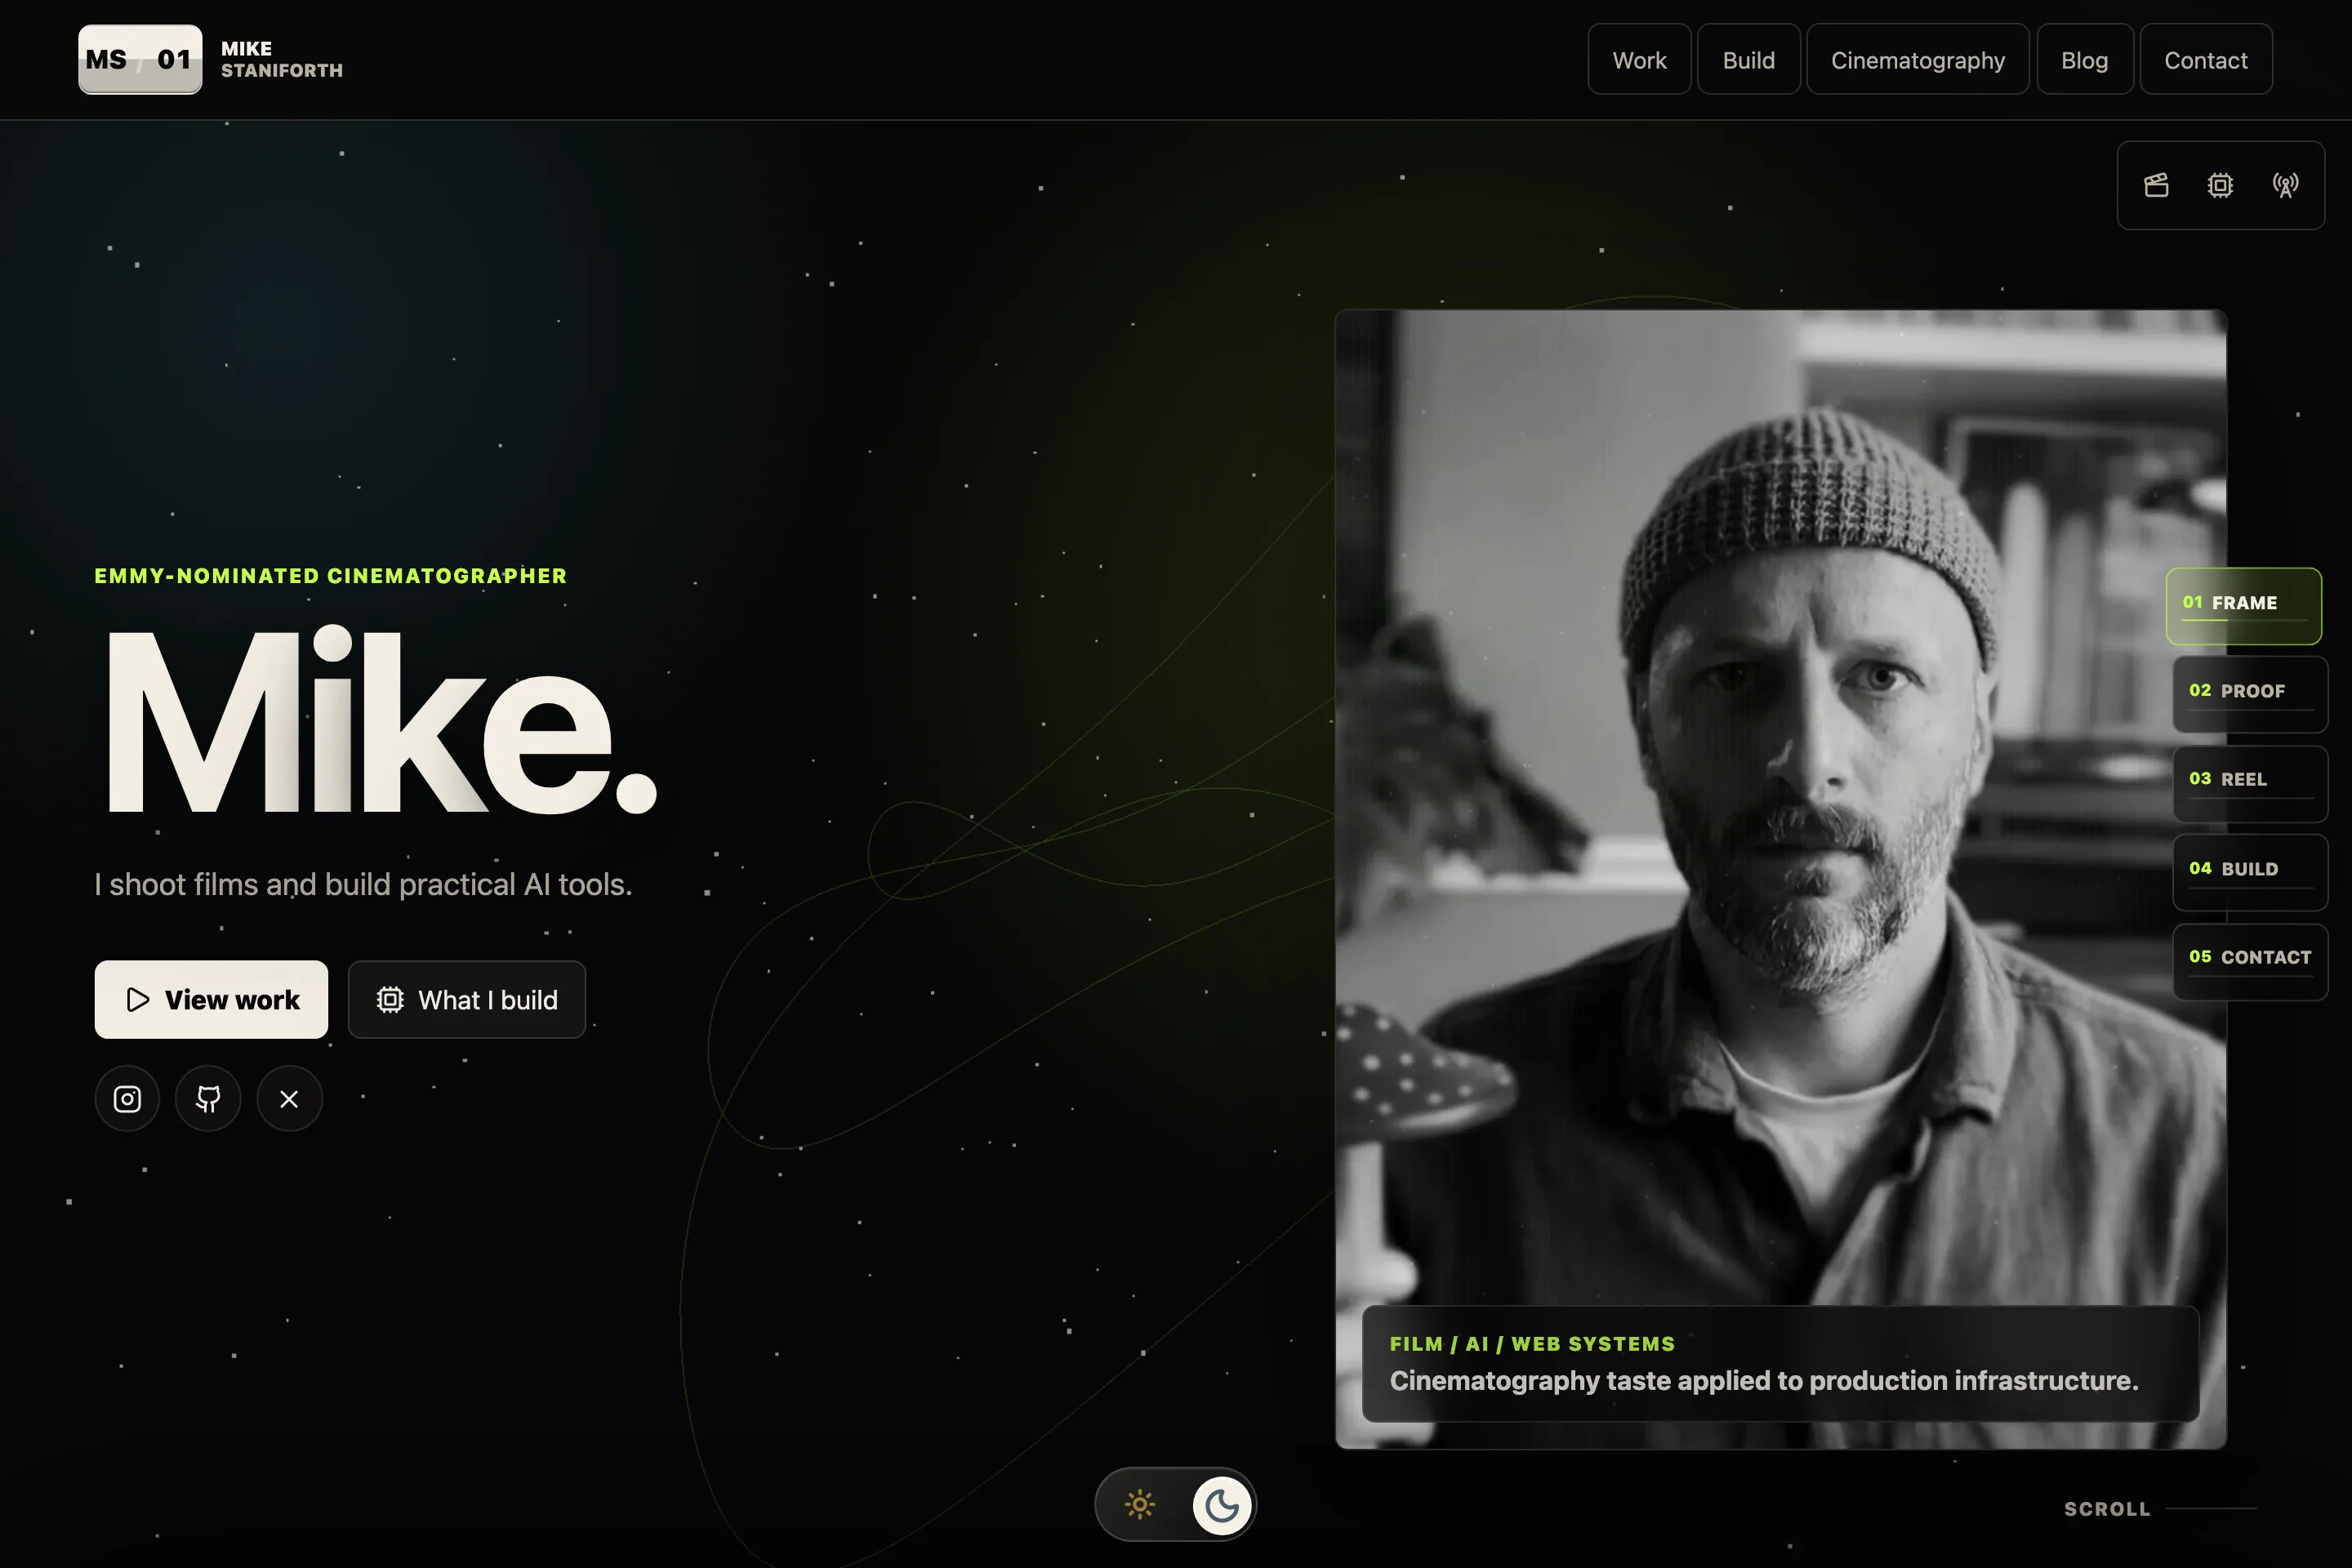Jump to 03 Reel section
Screen dimensions: 2352x1568
point(2249,783)
